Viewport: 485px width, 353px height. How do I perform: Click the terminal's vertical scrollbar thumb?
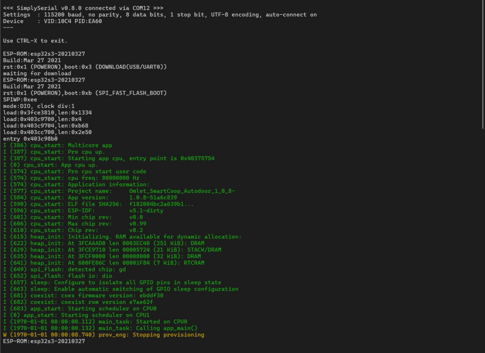484,65
